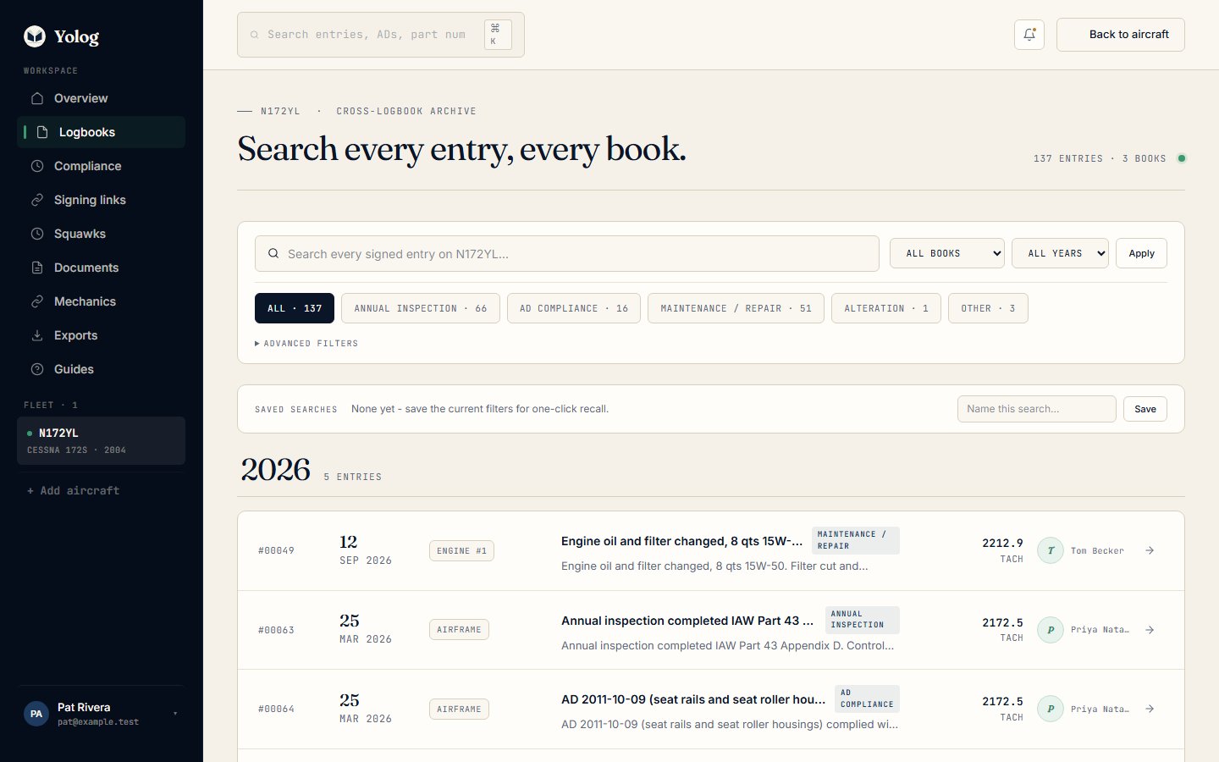Select the All · 137 filter tab
The width and height of the screenshot is (1219, 762).
[295, 308]
